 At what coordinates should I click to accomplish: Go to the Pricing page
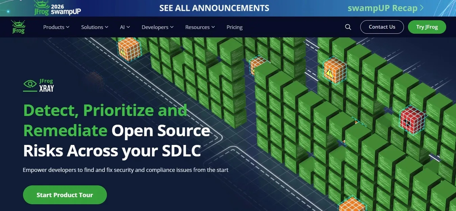pyautogui.click(x=234, y=27)
